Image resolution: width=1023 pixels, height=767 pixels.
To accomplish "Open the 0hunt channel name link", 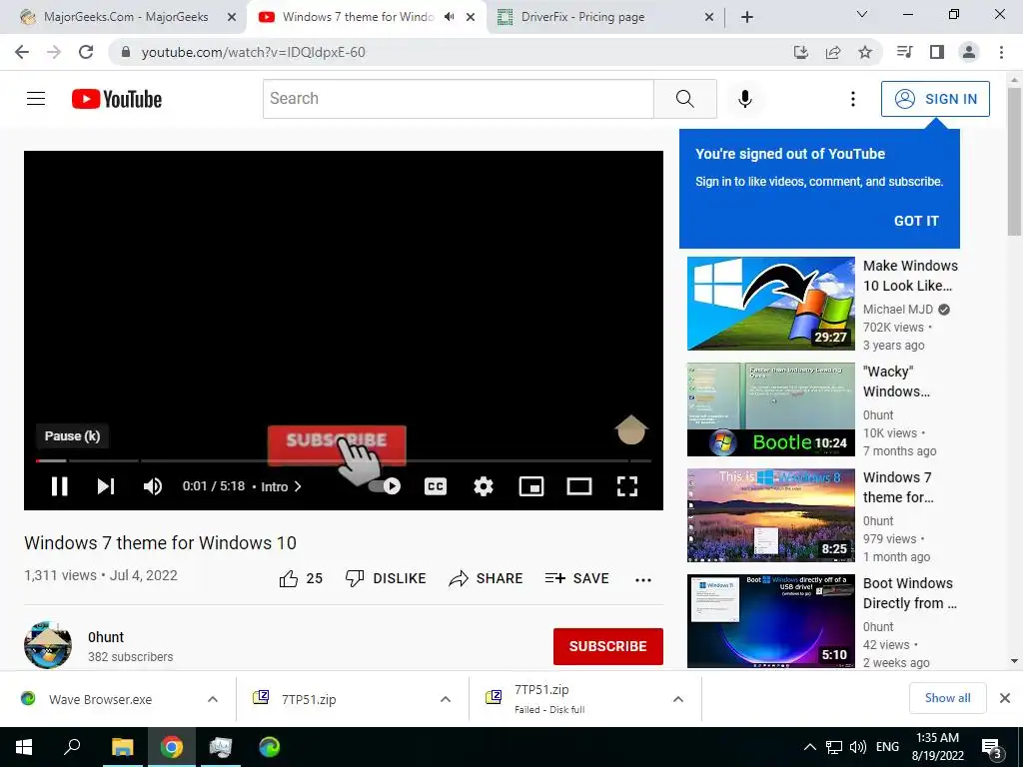I will coord(106,637).
